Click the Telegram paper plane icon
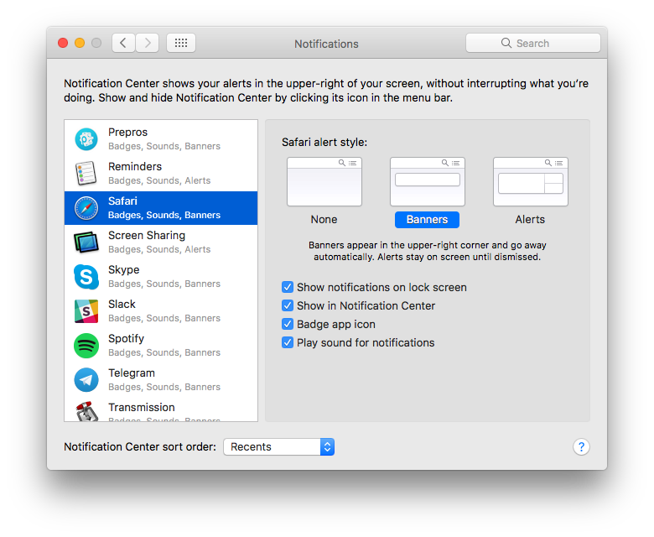Screen dimensions: 654x537 (86, 380)
